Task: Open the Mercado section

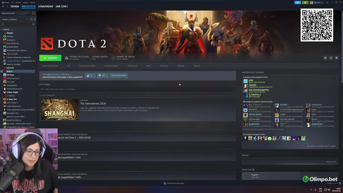Action: (181, 66)
